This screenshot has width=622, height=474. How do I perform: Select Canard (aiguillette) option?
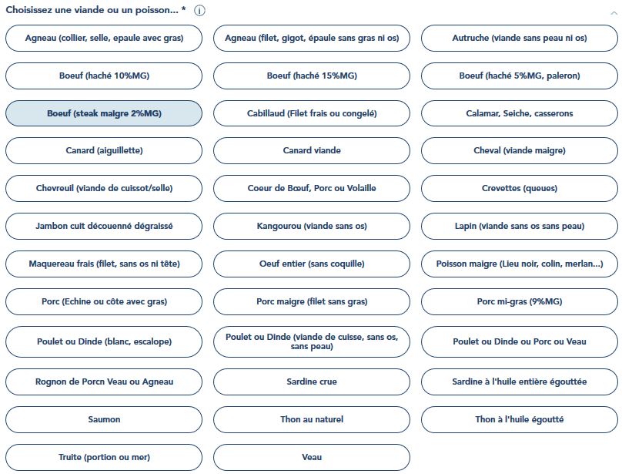click(x=104, y=150)
